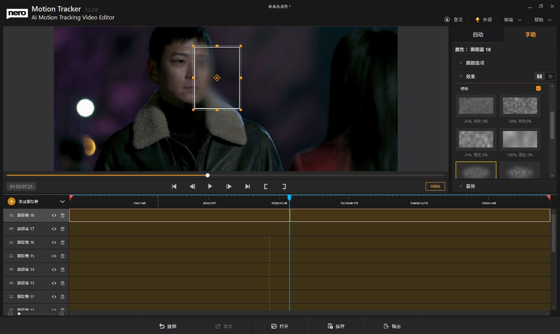The image size is (560, 334).
Task: Delete 跟踪器 12 with its trash icon
Action: tap(62, 296)
